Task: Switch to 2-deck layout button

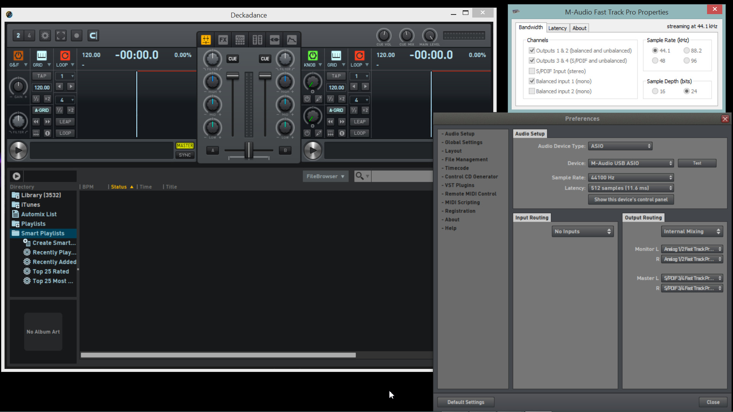Action: point(18,35)
